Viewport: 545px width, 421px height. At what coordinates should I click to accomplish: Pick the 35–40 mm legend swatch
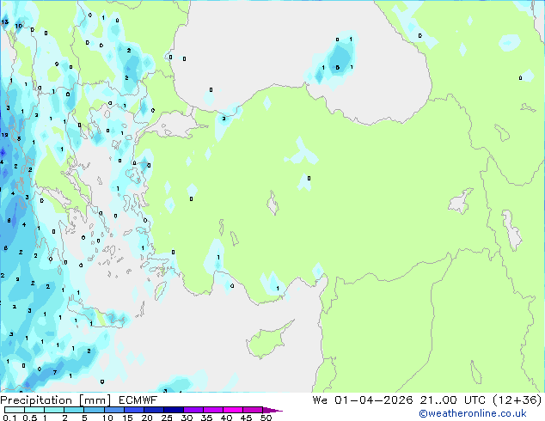(213, 410)
